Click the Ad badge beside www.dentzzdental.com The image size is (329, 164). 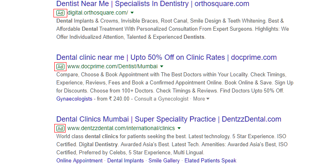coord(60,128)
